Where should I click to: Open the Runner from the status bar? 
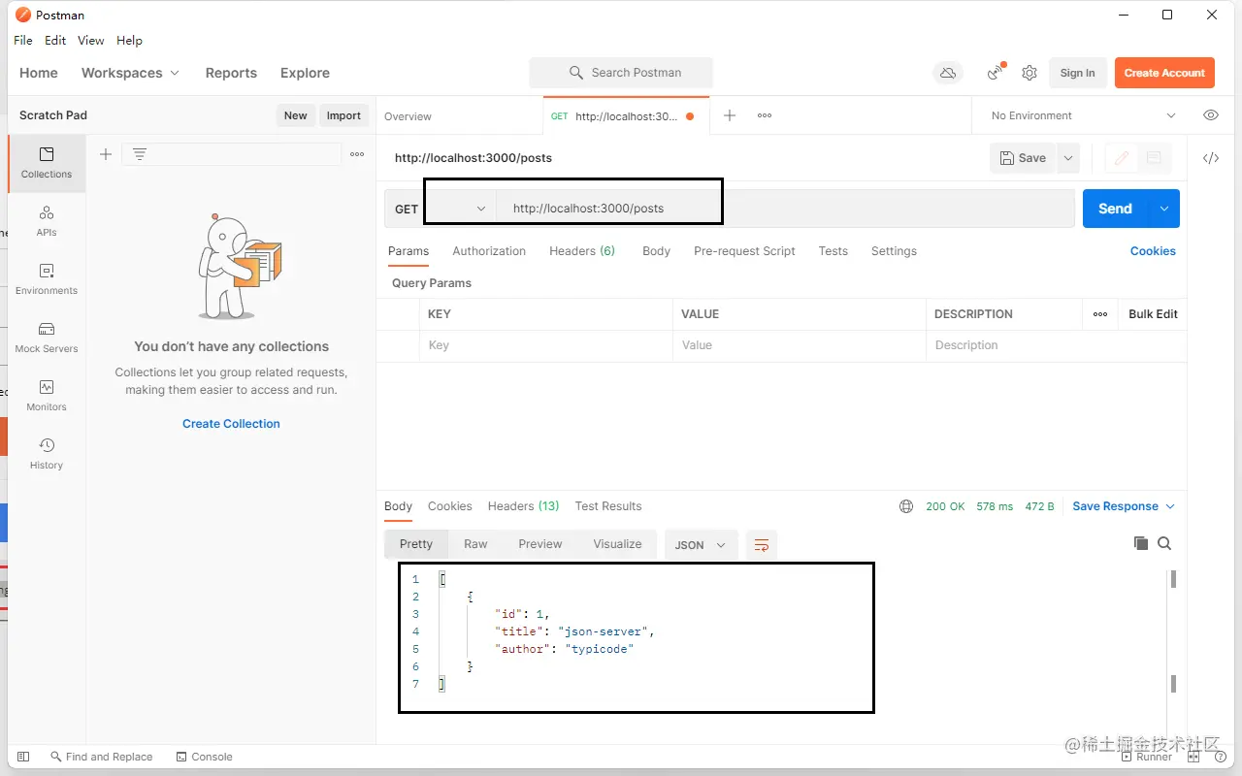coord(1145,757)
